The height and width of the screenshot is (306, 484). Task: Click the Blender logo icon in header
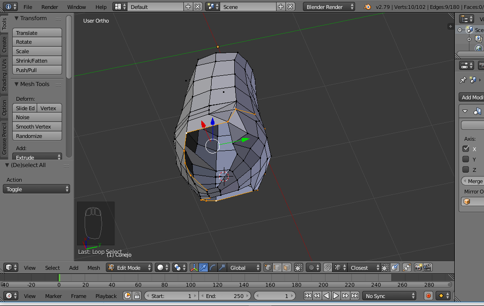[x=367, y=7]
